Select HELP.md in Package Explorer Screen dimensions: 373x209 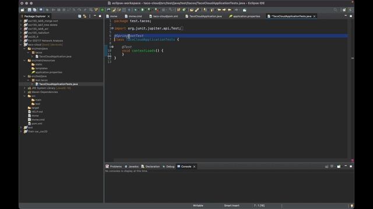(37, 112)
